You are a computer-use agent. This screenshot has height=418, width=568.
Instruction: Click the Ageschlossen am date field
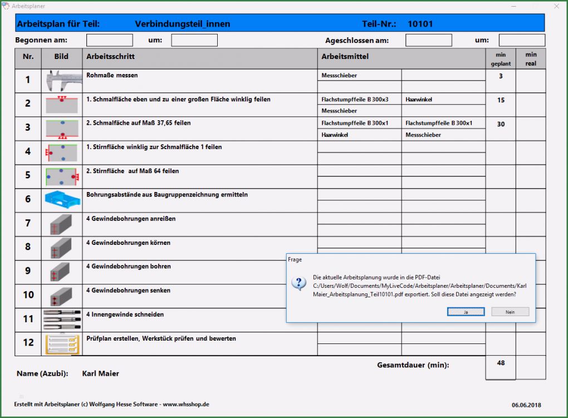pyautogui.click(x=429, y=40)
